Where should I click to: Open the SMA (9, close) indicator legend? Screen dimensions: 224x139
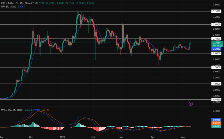point(9,7)
